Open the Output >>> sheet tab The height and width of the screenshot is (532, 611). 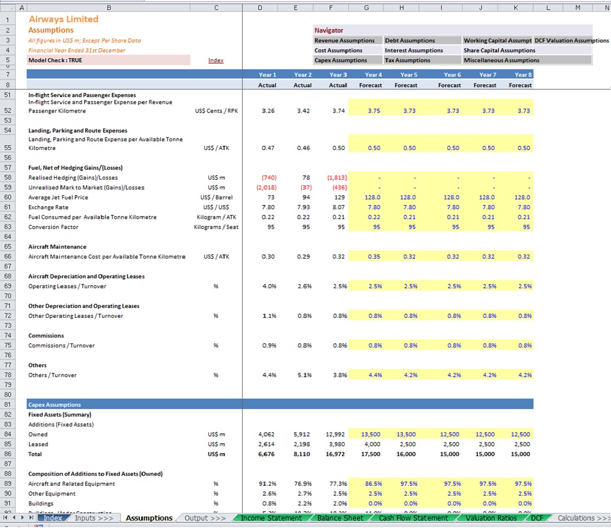click(x=205, y=518)
